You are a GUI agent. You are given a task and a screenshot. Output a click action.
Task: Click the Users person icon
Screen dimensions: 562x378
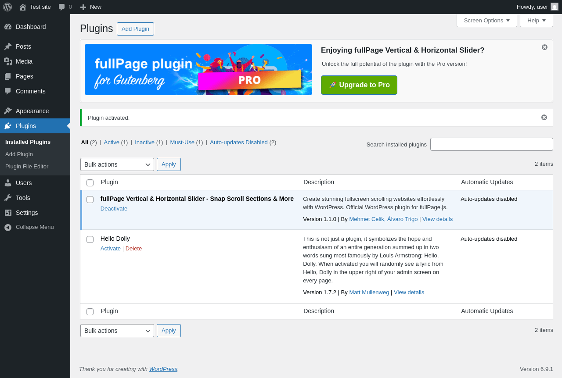click(8, 183)
